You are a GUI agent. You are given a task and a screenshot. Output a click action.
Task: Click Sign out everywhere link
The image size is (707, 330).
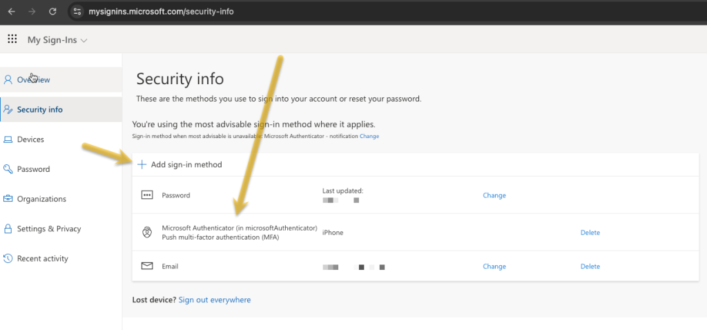(214, 300)
